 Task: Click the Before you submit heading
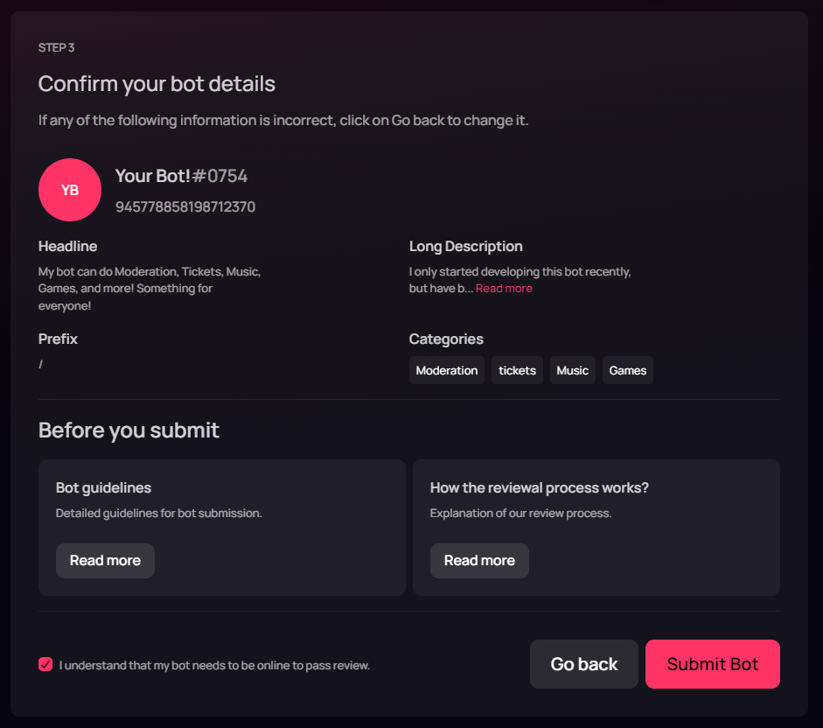pyautogui.click(x=129, y=430)
